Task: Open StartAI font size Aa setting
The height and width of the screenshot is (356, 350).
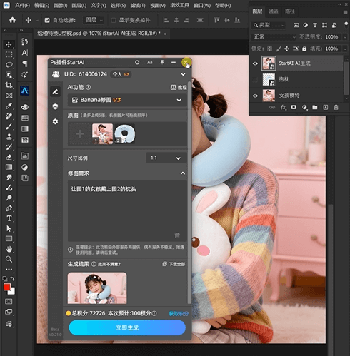Action: coord(149,63)
